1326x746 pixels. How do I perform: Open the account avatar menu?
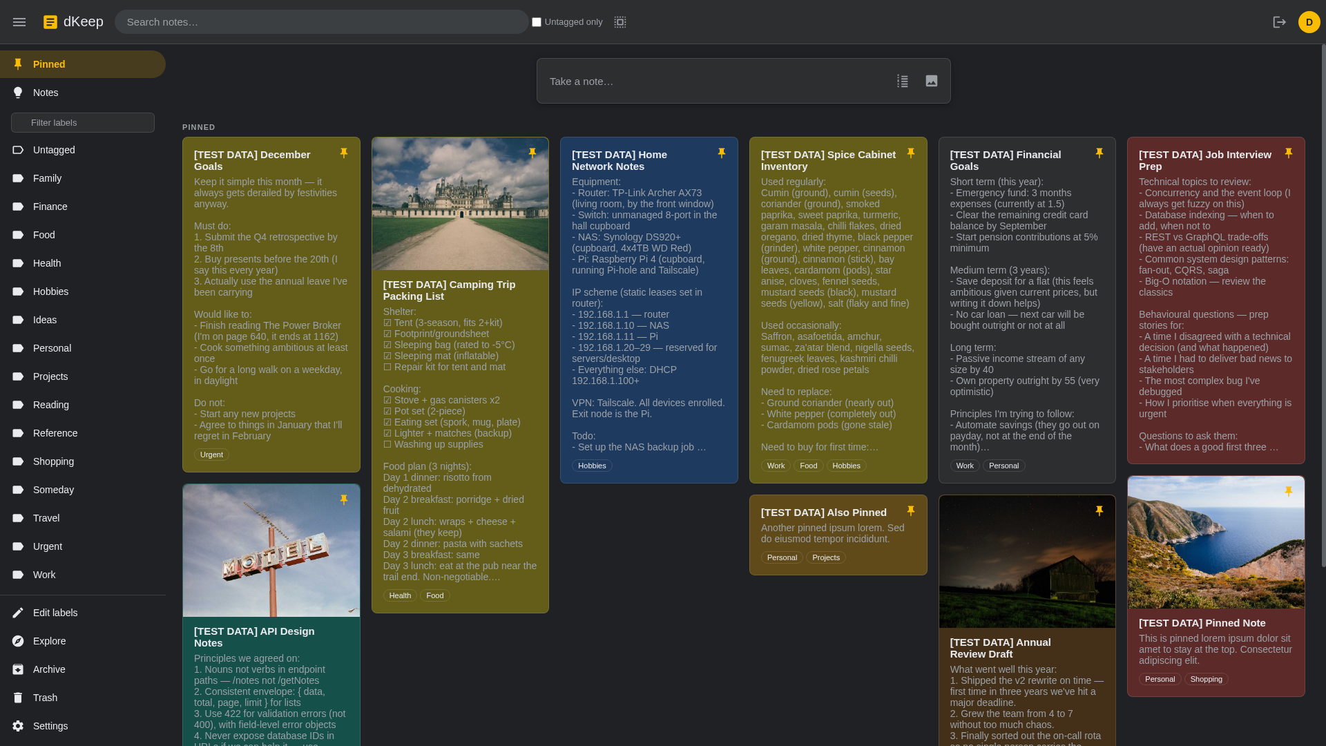1309,21
